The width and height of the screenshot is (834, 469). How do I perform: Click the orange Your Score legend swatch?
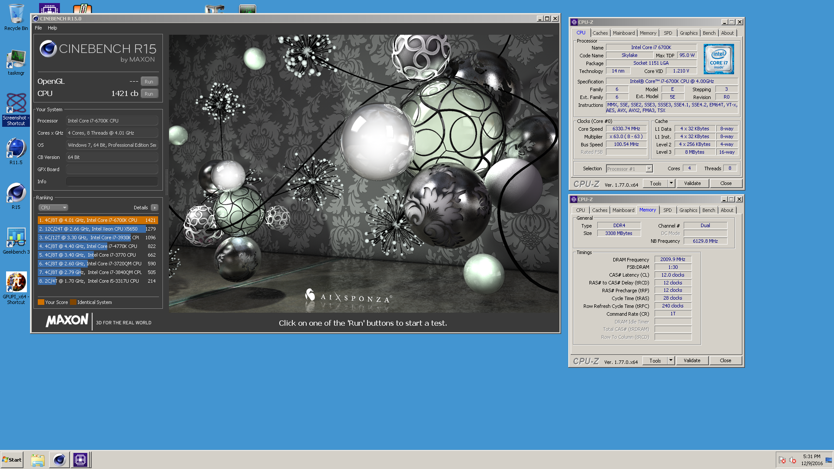[x=41, y=302]
